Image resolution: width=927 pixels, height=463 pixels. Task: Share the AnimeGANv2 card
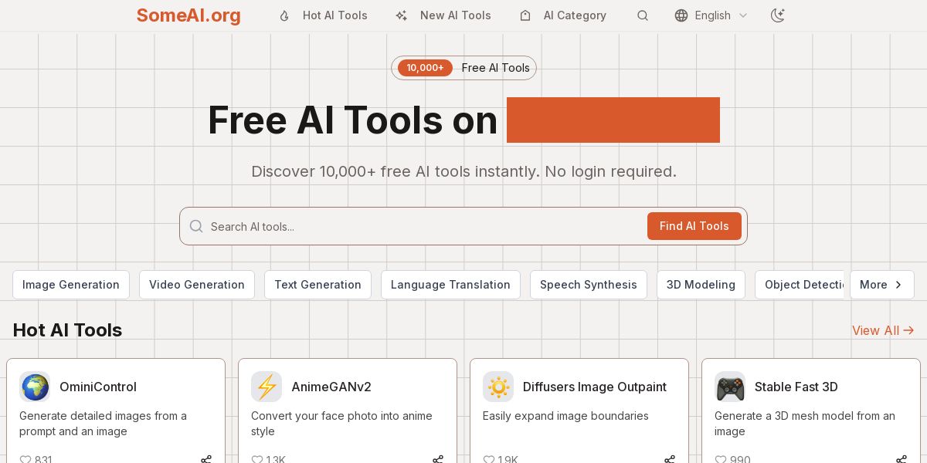pyautogui.click(x=438, y=459)
